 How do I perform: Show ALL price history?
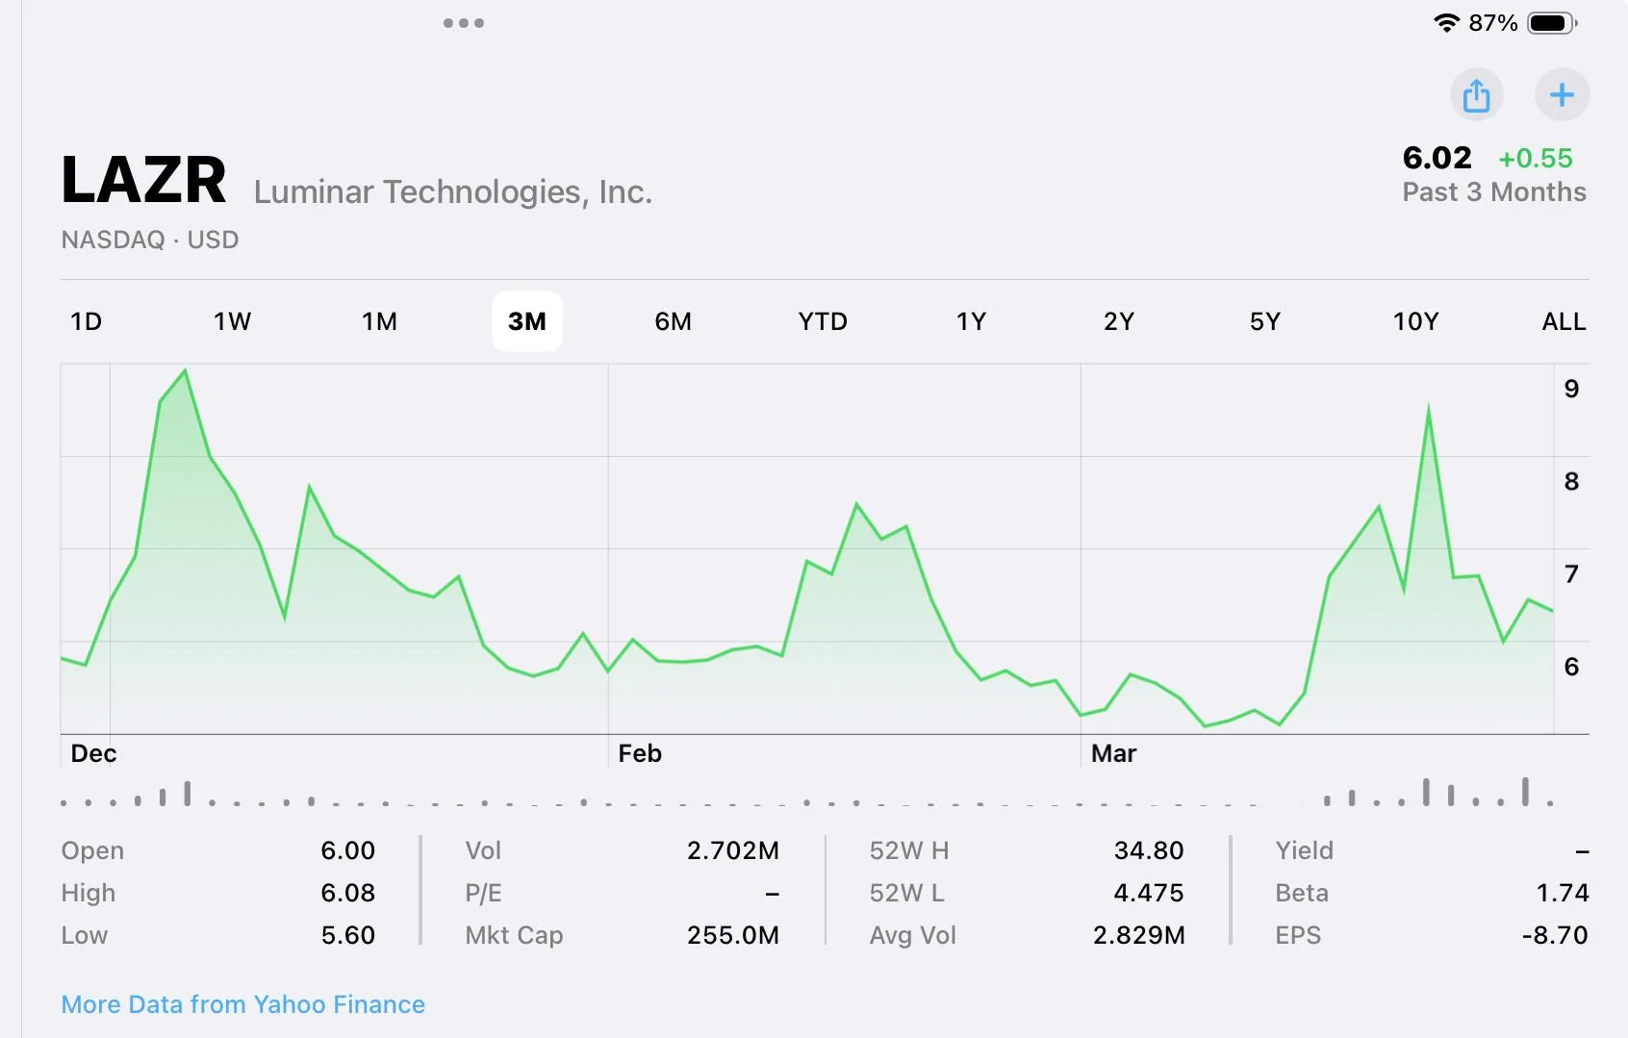(x=1564, y=321)
